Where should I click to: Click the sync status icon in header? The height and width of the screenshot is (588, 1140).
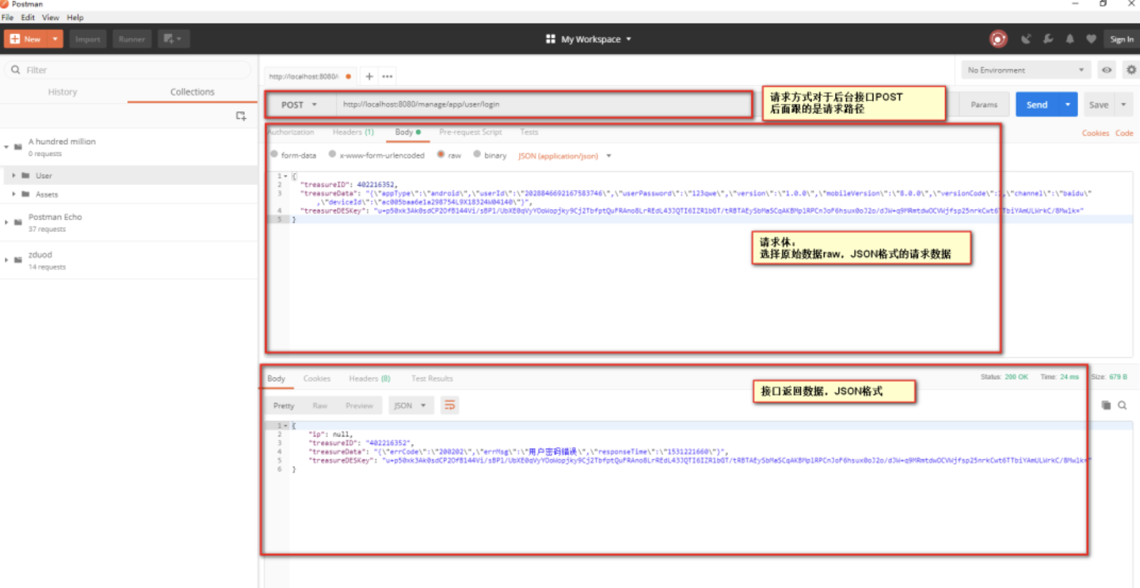(x=998, y=39)
